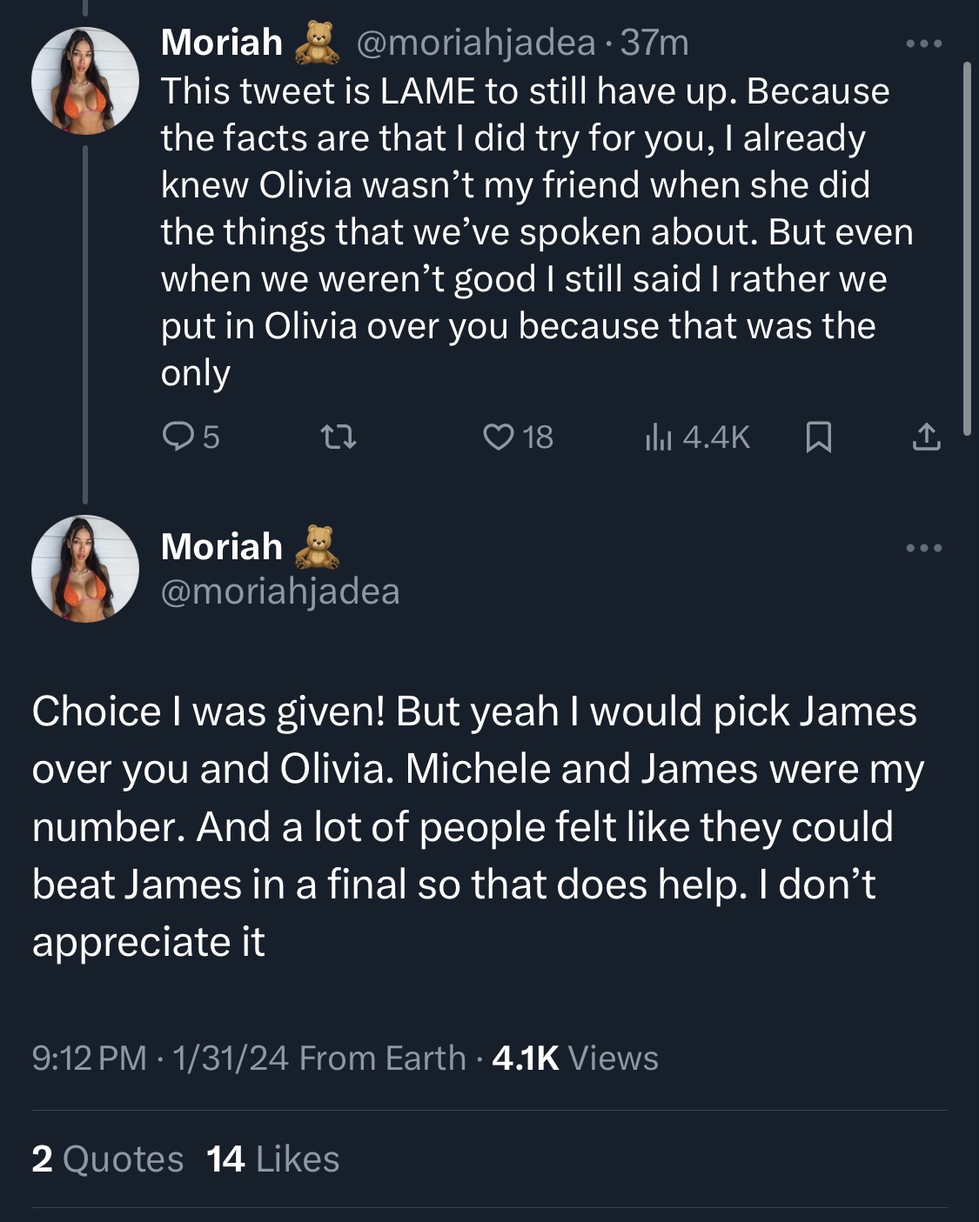View the 14 Likes list
Viewport: 979px width, 1222px height.
click(273, 1159)
